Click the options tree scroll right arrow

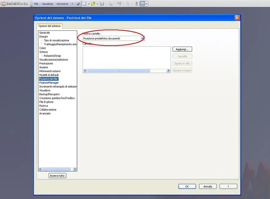[x=75, y=169]
